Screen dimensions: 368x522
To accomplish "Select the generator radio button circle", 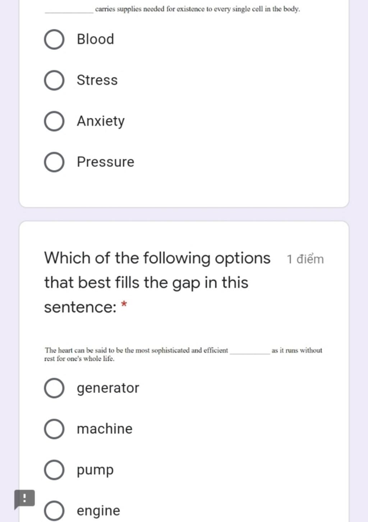I will coord(54,388).
